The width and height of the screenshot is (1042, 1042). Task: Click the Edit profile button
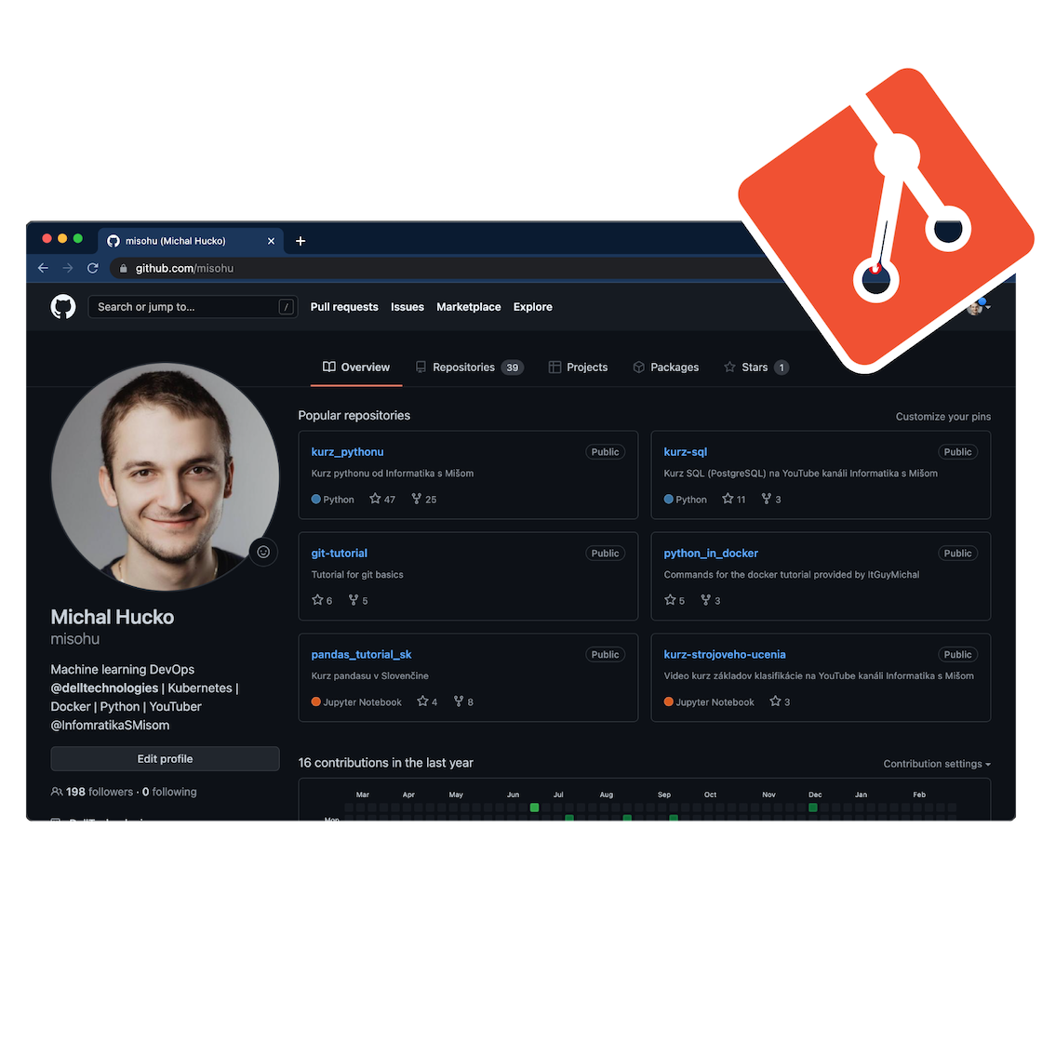(165, 759)
